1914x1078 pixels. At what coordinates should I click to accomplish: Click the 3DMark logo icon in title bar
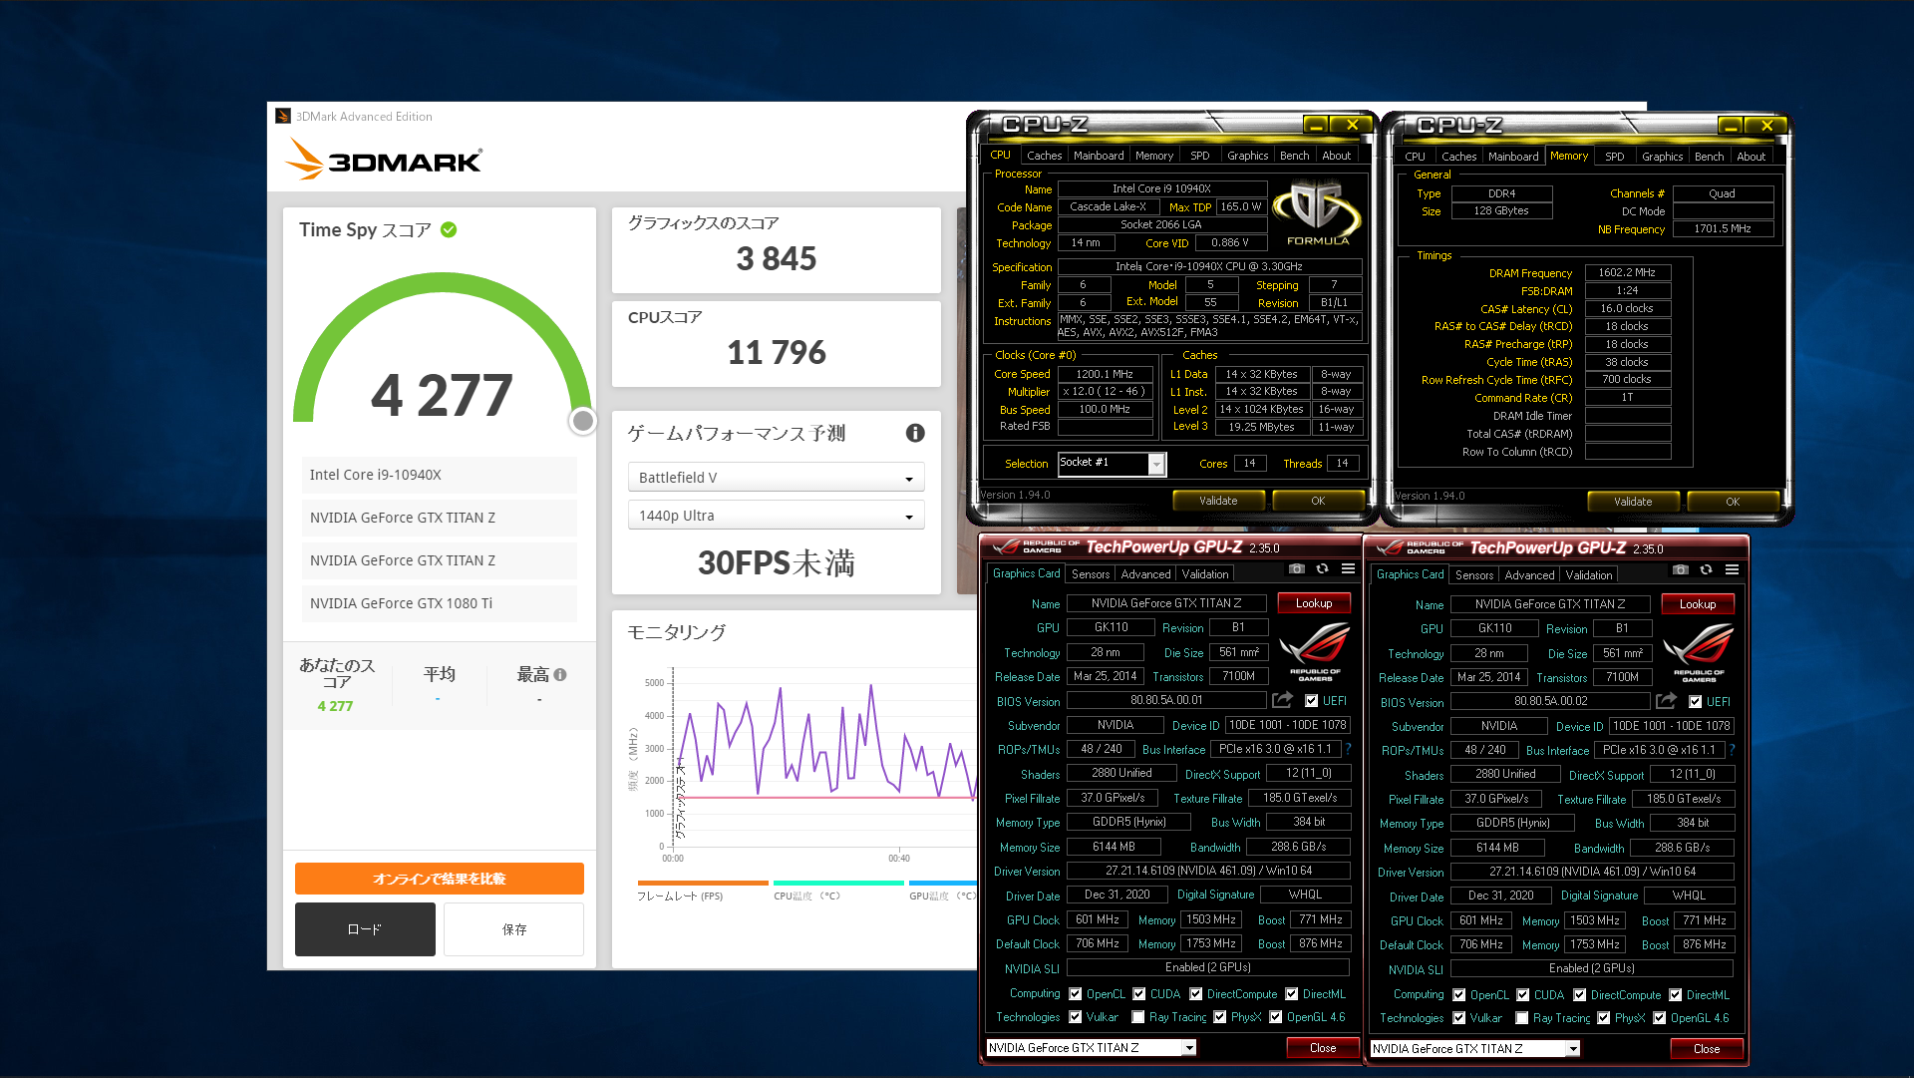click(283, 117)
